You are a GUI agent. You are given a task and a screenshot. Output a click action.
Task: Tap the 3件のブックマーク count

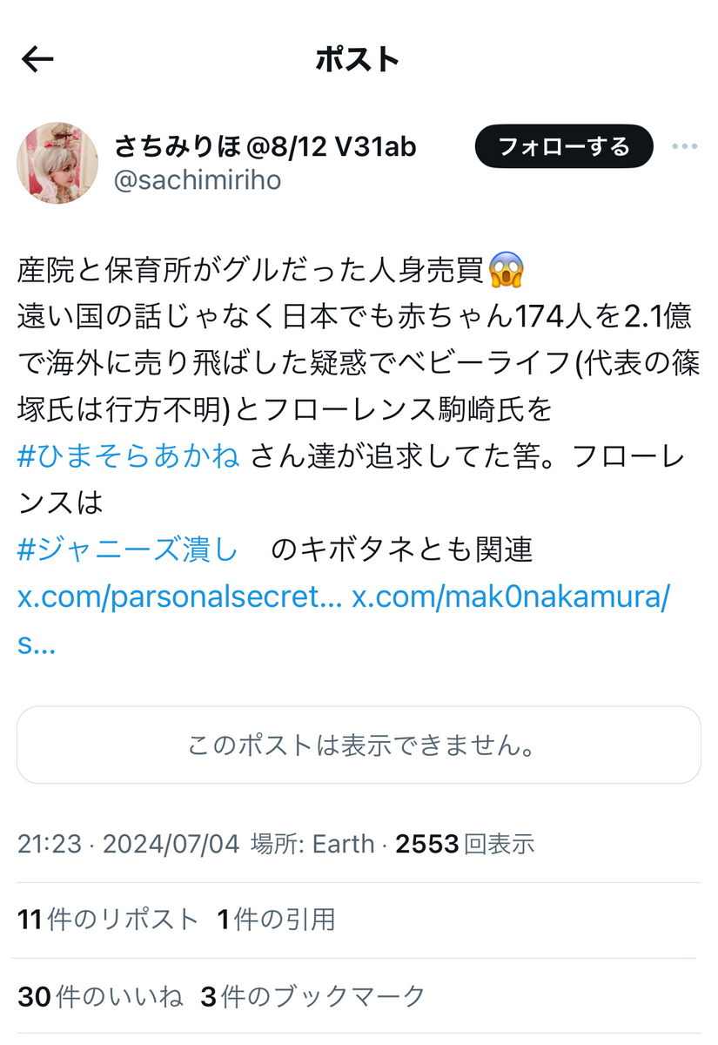(x=313, y=996)
